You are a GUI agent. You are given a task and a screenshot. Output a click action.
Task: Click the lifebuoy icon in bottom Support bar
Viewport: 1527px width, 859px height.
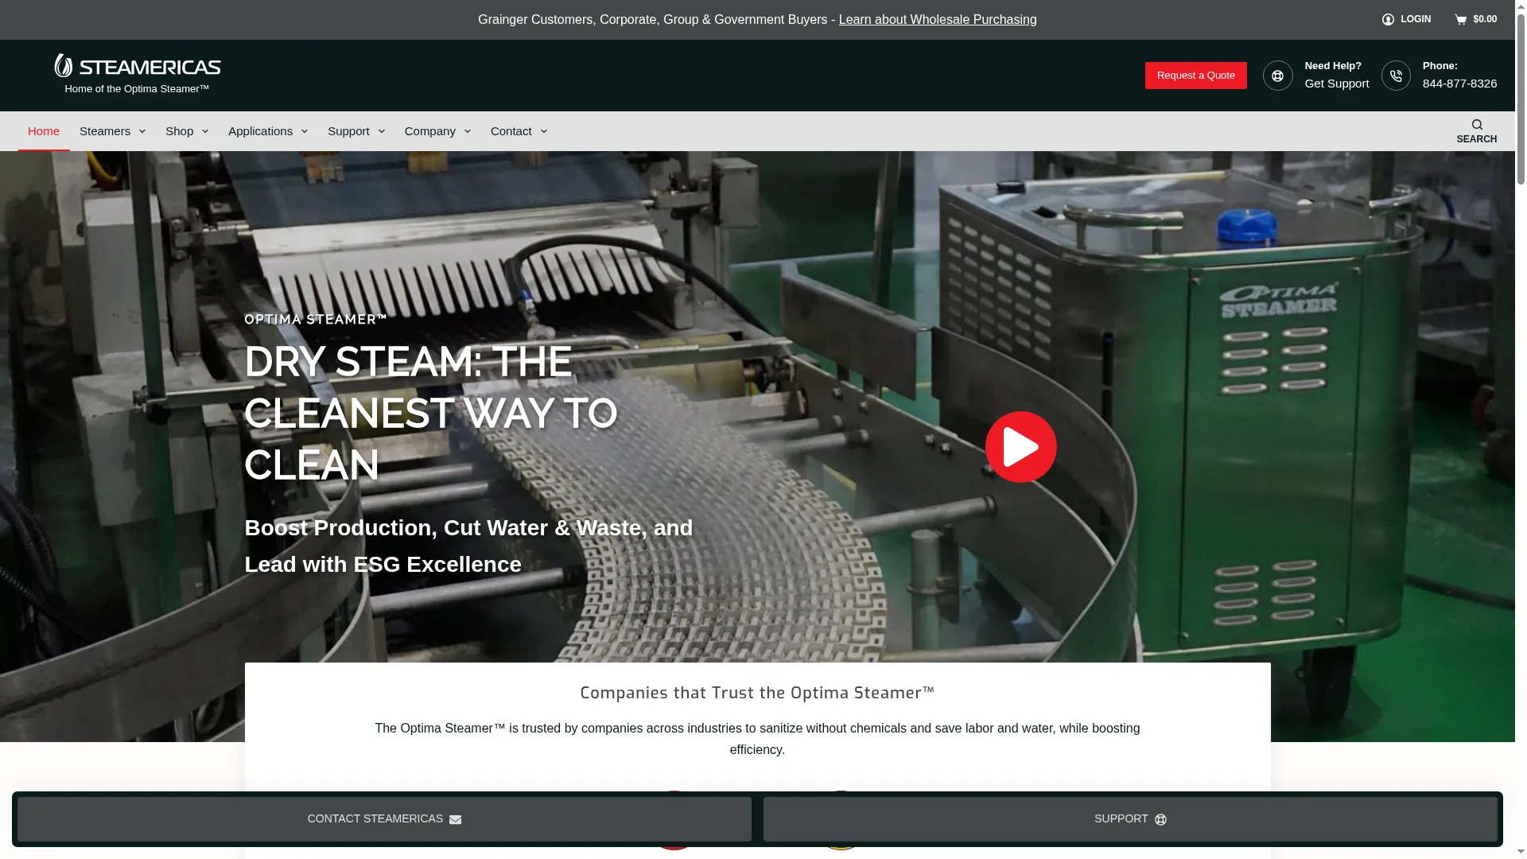pos(1160,820)
